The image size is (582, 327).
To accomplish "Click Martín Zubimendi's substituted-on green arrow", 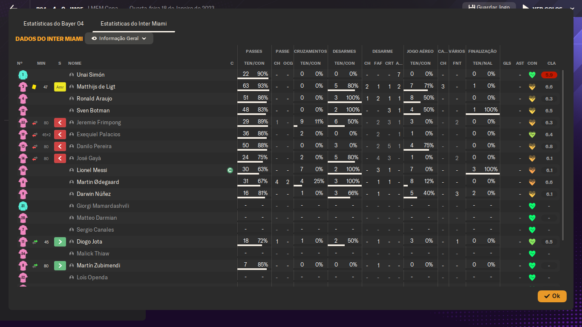I will 60,266.
